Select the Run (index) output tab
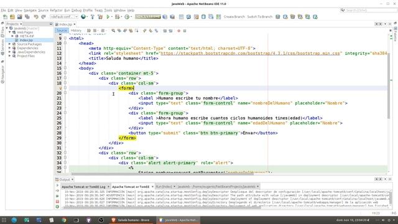 (x=164, y=187)
